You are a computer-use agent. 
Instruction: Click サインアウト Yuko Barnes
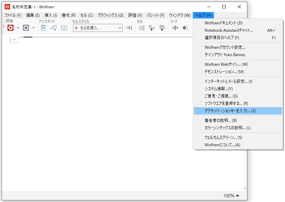pos(238,54)
